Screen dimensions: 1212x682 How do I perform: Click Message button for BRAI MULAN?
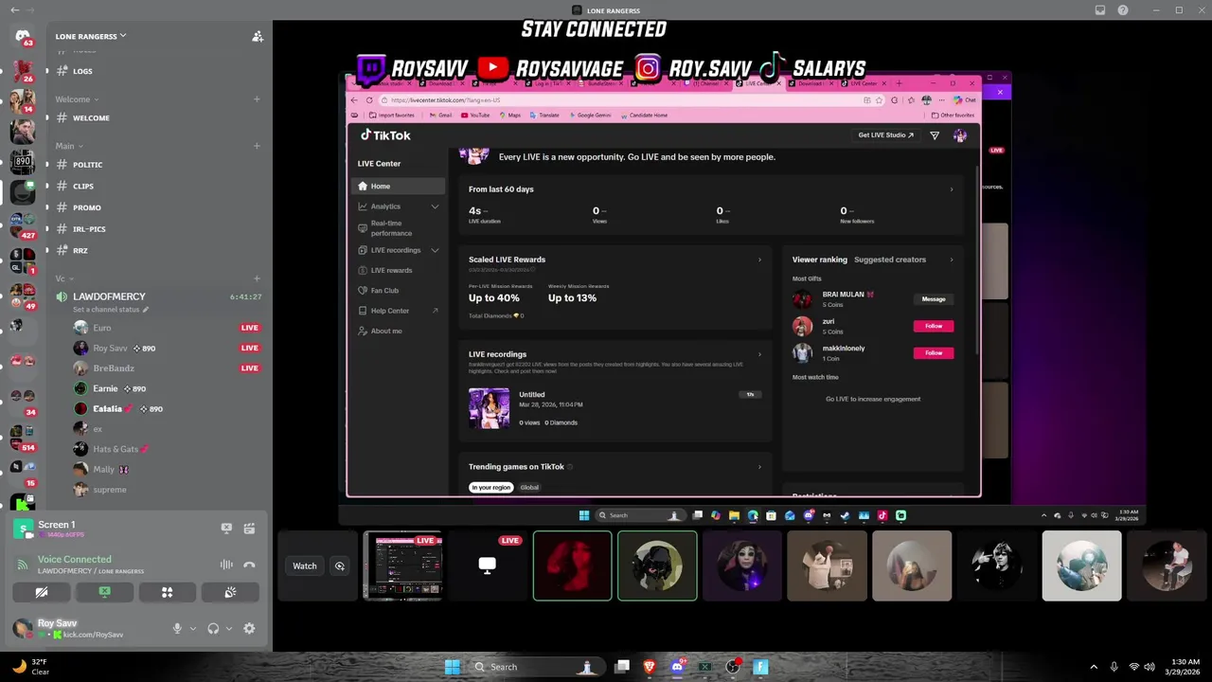click(934, 299)
